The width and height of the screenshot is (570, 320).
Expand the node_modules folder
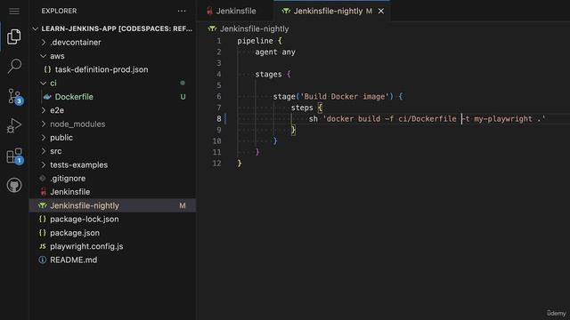coord(44,124)
